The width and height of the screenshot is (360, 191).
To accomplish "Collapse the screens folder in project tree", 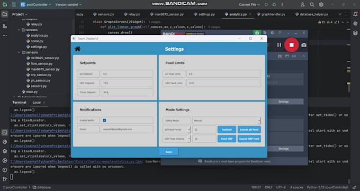I will pyautogui.click(x=19, y=30).
